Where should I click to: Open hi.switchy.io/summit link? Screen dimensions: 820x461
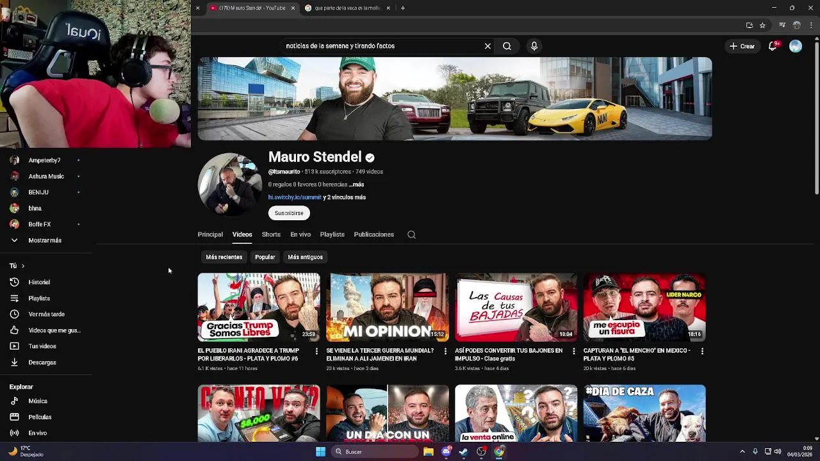295,197
